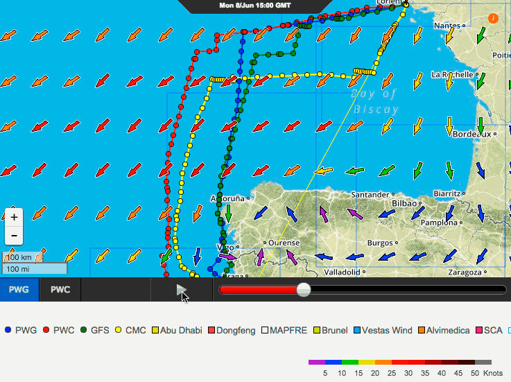Toggle the CMC legend entry

click(x=130, y=330)
